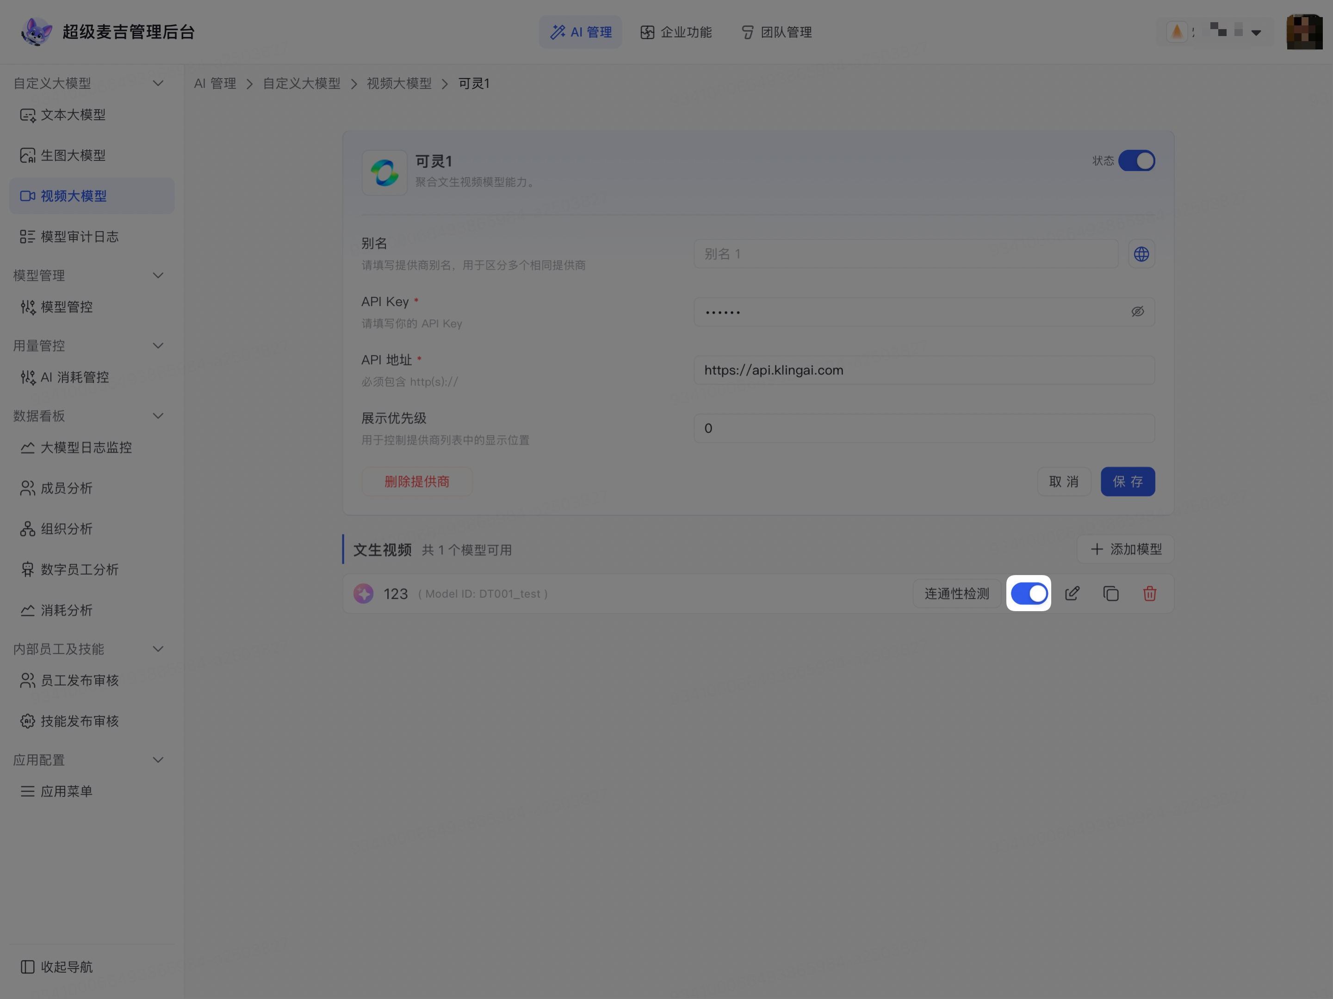This screenshot has height=999, width=1333.
Task: Toggle the 可灵1 provider 状态 switch
Action: tap(1136, 161)
